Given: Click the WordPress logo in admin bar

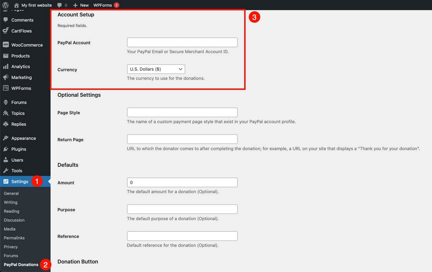Looking at the screenshot, I should pyautogui.click(x=4, y=5).
